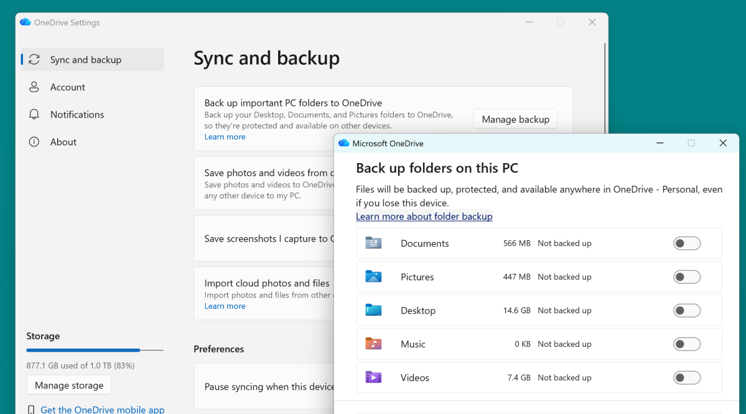Screen dimensions: 746x414
Task: Click the cloud icon in Microsoft OneDrive title bar
Action: point(343,143)
